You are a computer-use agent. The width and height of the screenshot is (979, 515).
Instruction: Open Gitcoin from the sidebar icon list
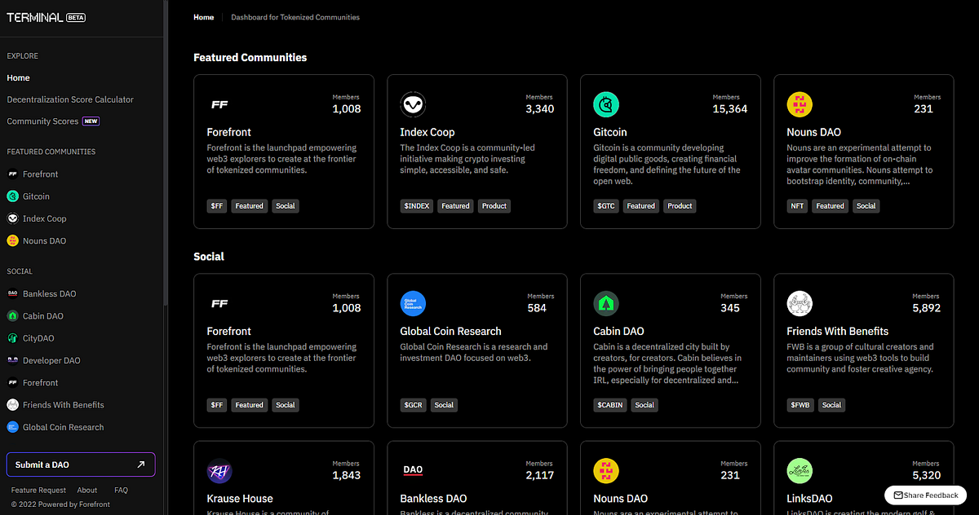(x=11, y=196)
